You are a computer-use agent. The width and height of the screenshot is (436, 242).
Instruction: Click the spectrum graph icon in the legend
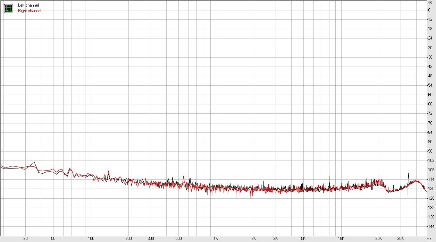(8, 8)
